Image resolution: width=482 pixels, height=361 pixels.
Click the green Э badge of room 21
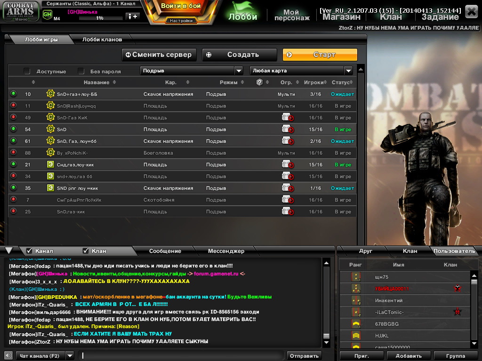coord(50,164)
